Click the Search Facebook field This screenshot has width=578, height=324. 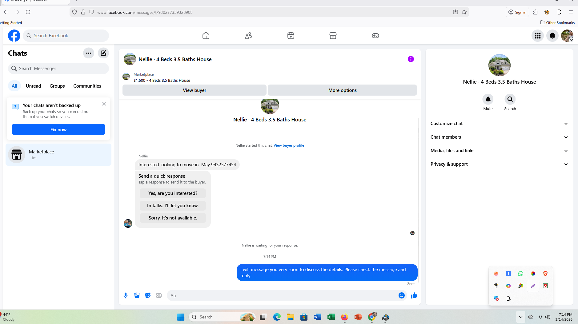(66, 36)
